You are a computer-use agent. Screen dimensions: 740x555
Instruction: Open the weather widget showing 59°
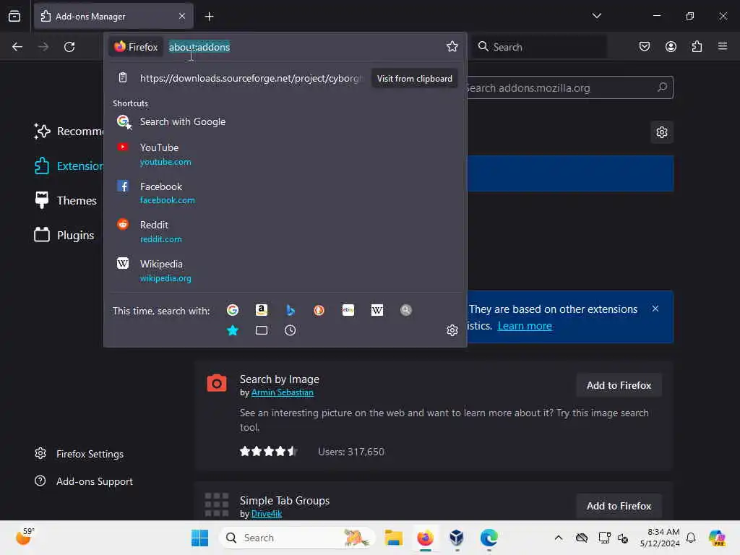click(x=25, y=537)
